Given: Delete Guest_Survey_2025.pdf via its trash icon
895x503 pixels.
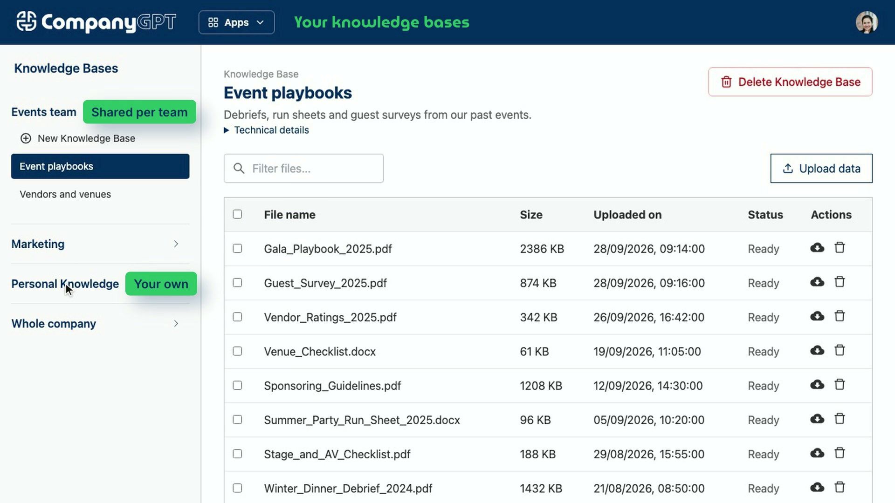Looking at the screenshot, I should (x=840, y=282).
